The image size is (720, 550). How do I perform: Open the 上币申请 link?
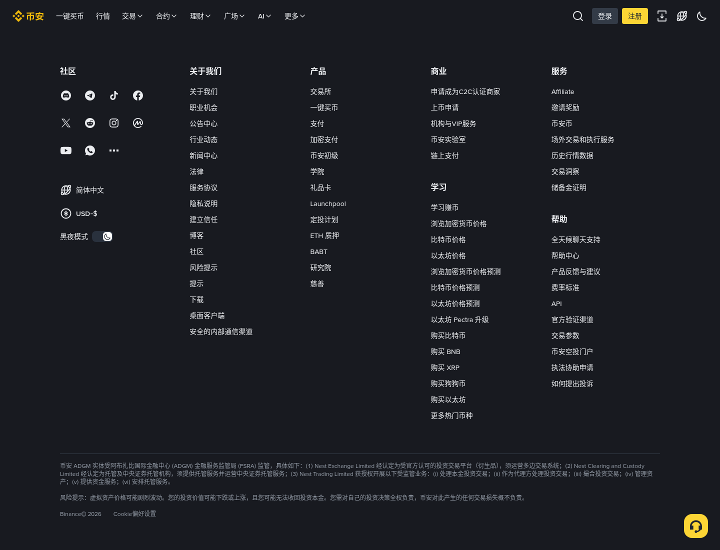(445, 107)
